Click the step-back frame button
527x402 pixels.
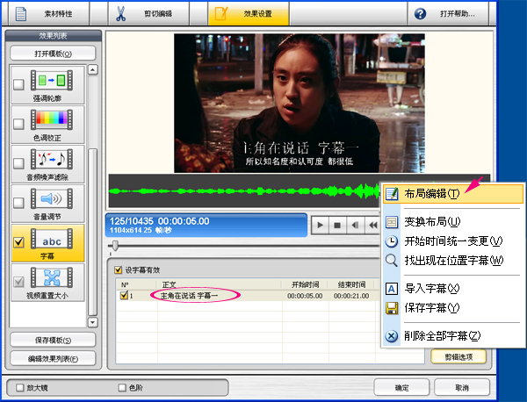pyautogui.click(x=355, y=225)
